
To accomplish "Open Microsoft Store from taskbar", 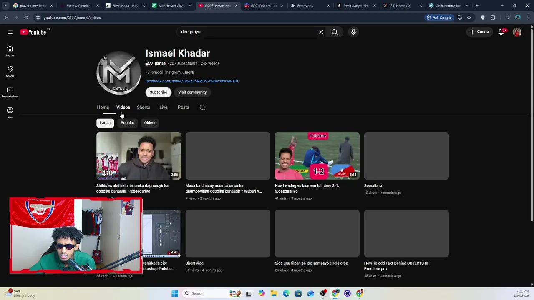I will coord(298,293).
